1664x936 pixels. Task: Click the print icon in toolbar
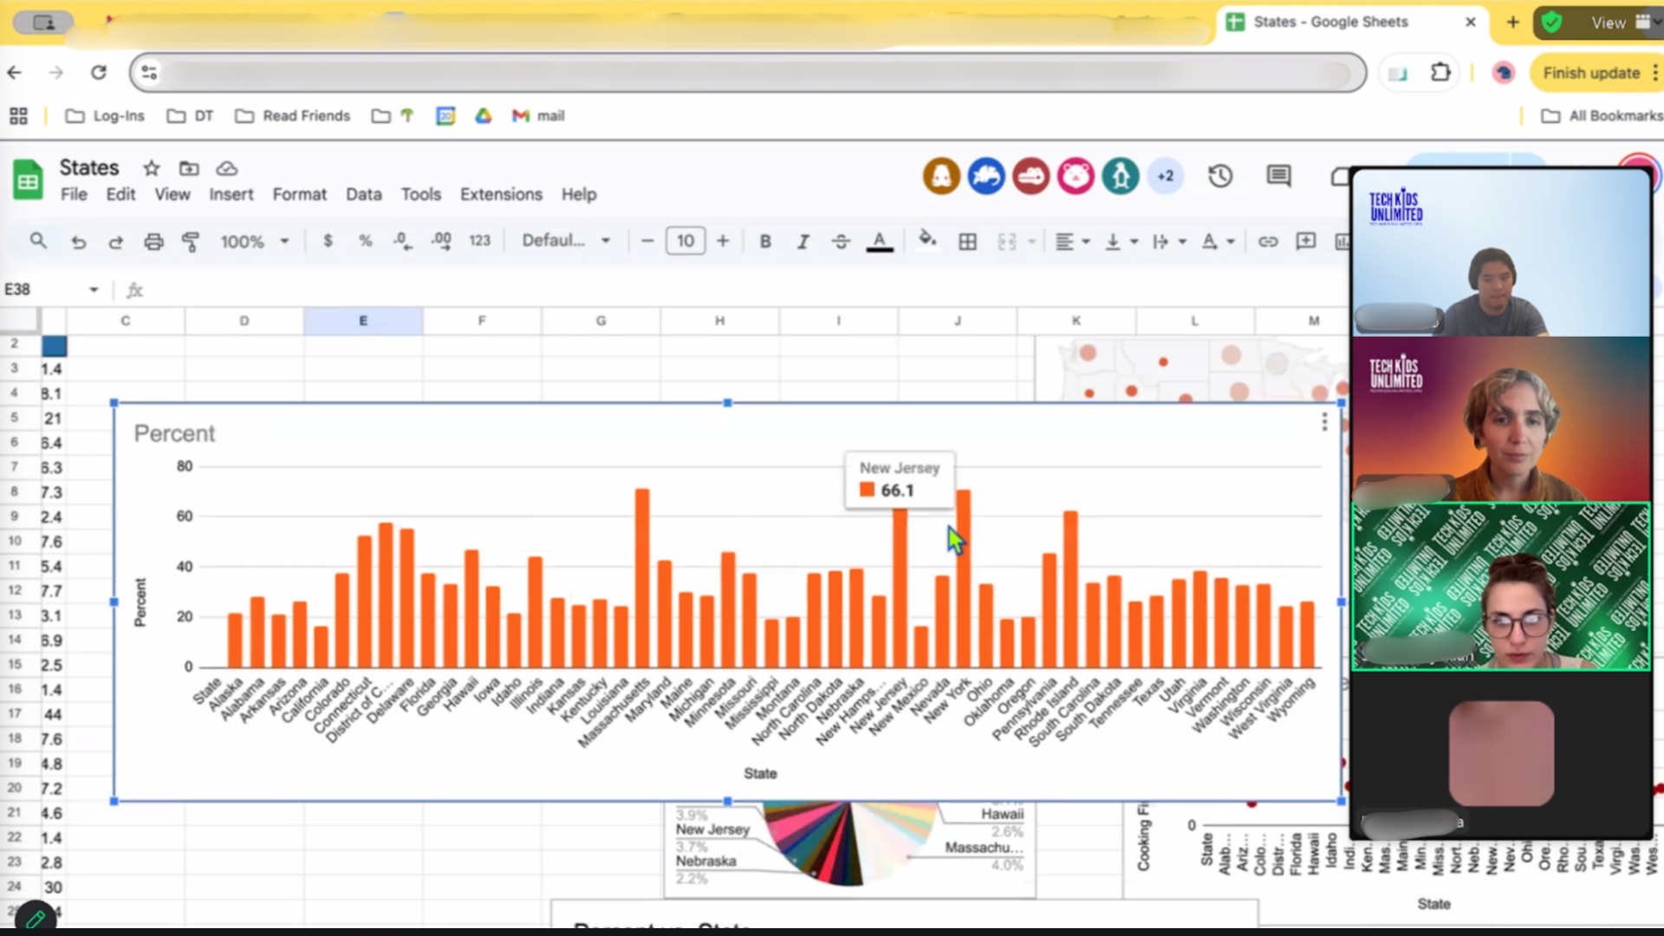click(153, 242)
